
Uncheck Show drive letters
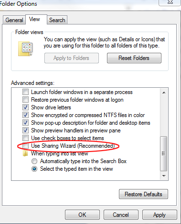point(25,107)
